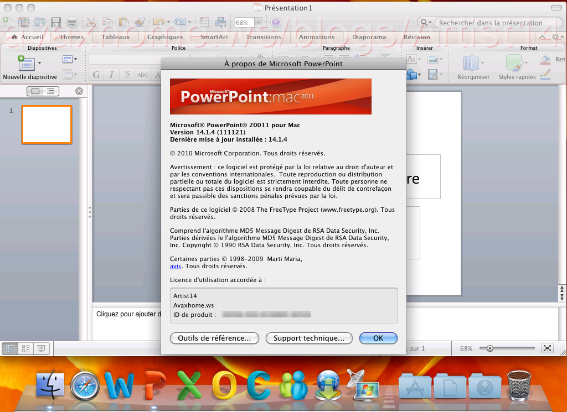Fit slide to window icon
The height and width of the screenshot is (412, 567).
coord(548,348)
